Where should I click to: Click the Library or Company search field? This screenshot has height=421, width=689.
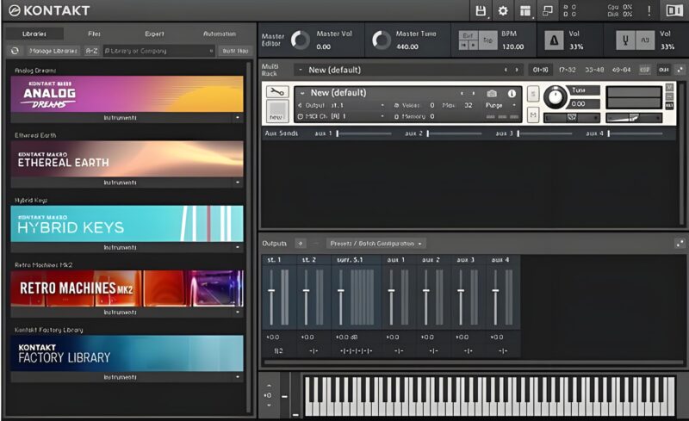159,51
